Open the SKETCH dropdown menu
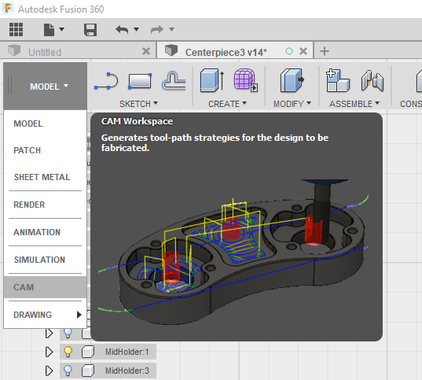Screen dimensions: 422x380 point(138,104)
